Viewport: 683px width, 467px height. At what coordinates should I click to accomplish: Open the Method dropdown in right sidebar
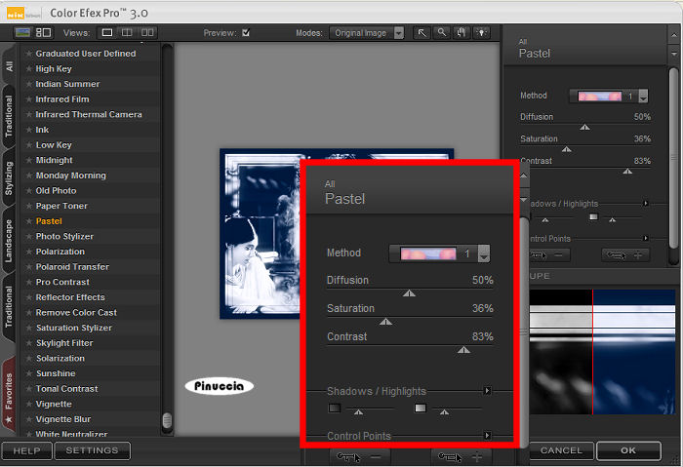tap(609, 97)
